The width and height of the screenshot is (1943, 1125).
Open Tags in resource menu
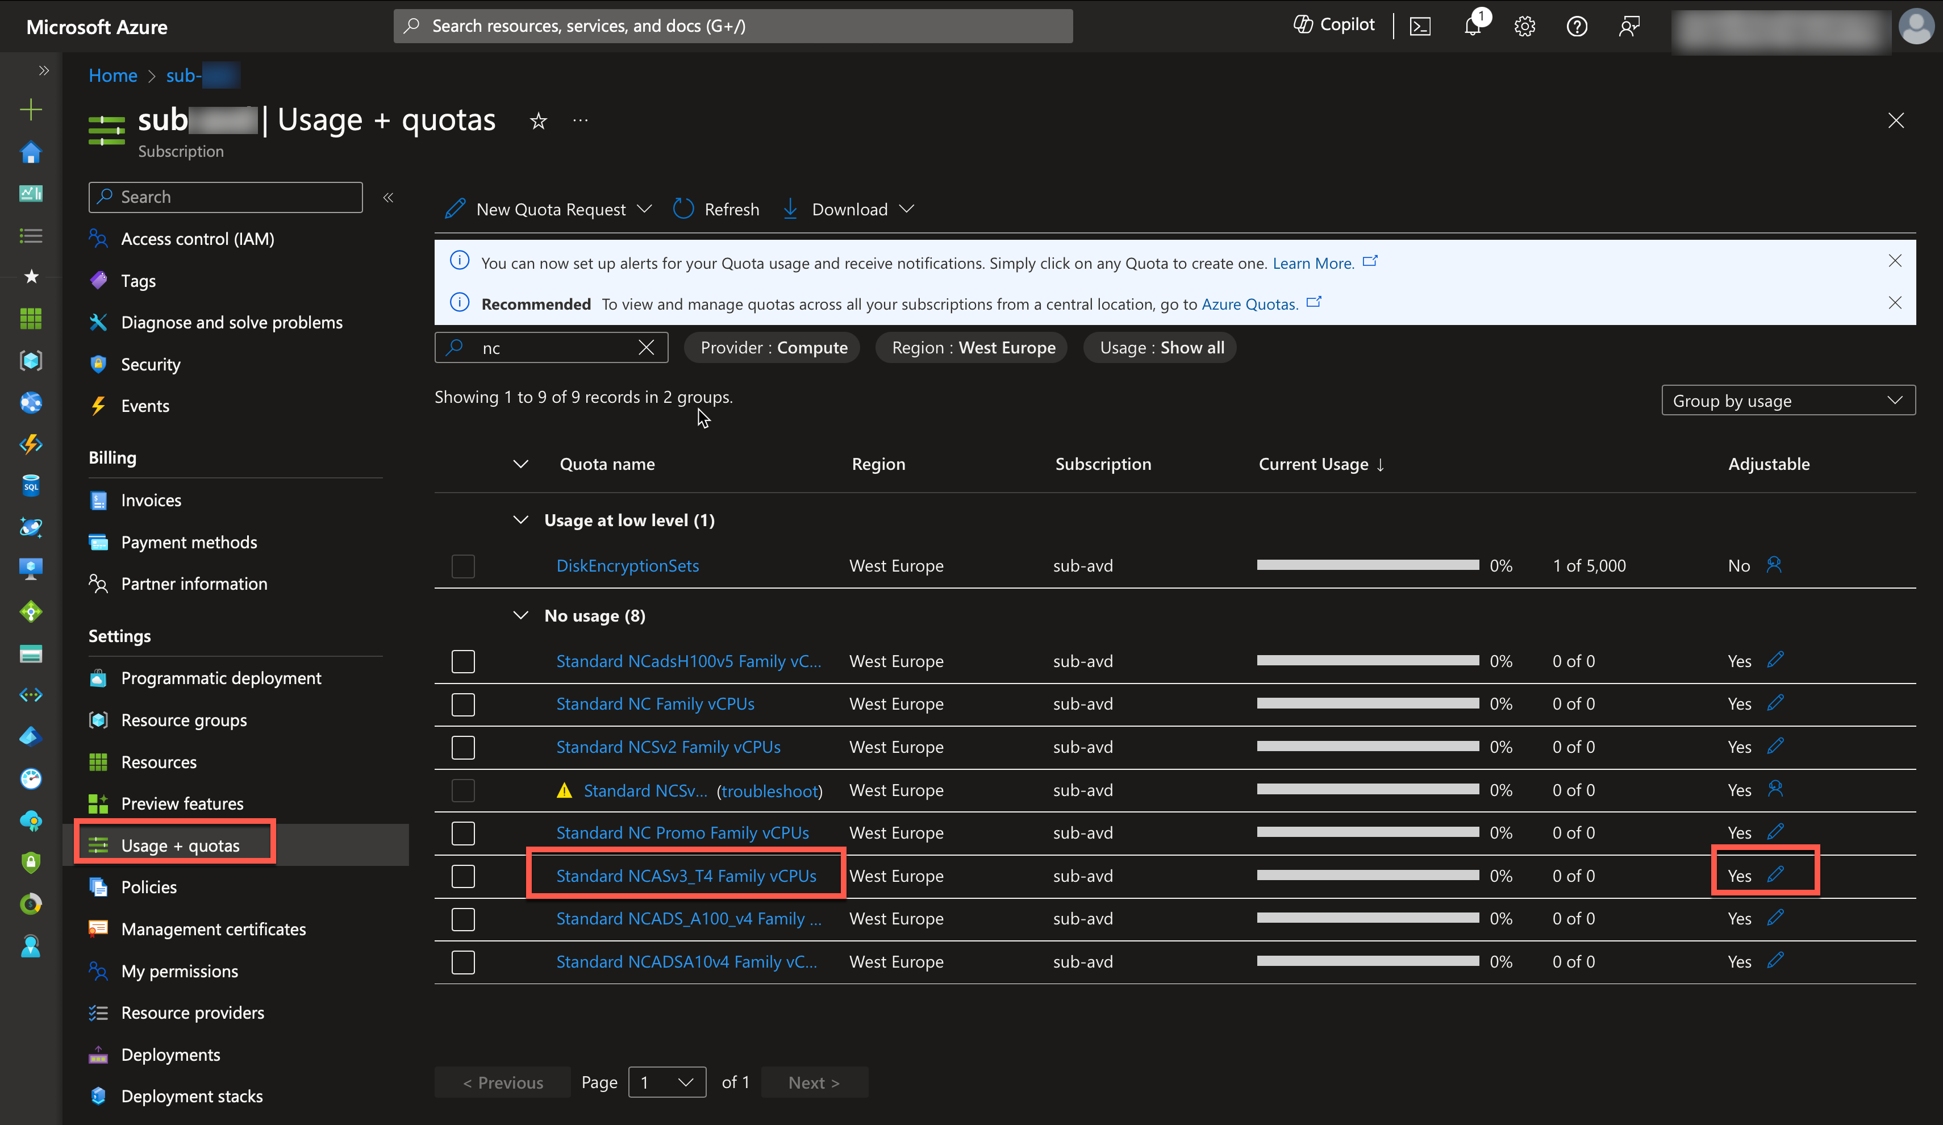pos(138,281)
